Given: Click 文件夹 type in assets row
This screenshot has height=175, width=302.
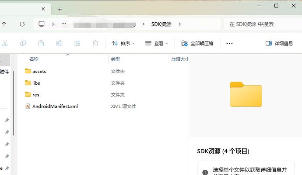Looking at the screenshot, I should pyautogui.click(x=118, y=72).
